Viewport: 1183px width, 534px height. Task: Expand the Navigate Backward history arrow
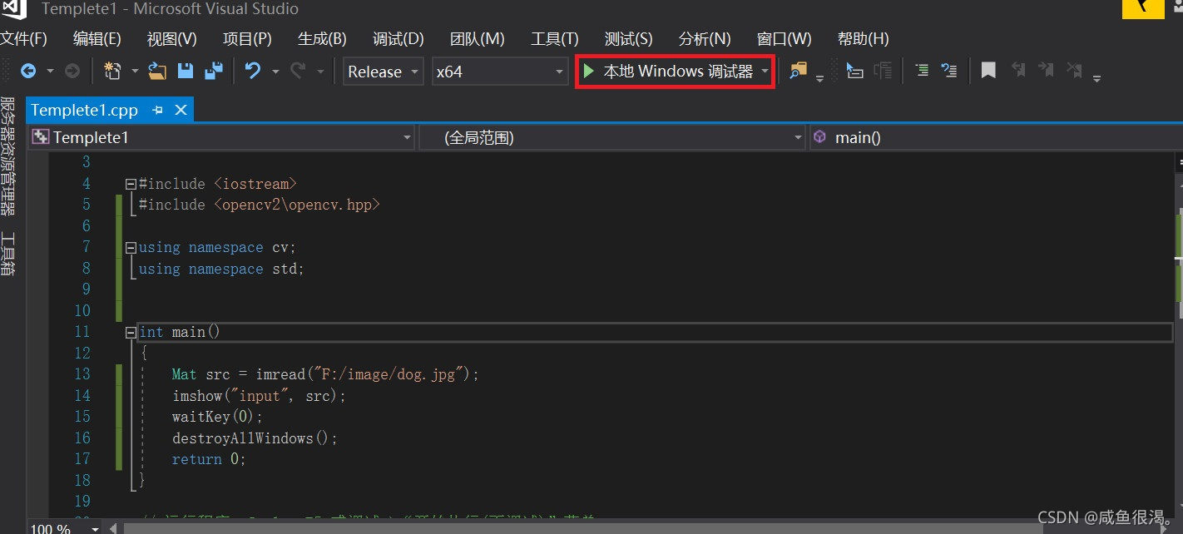[49, 72]
